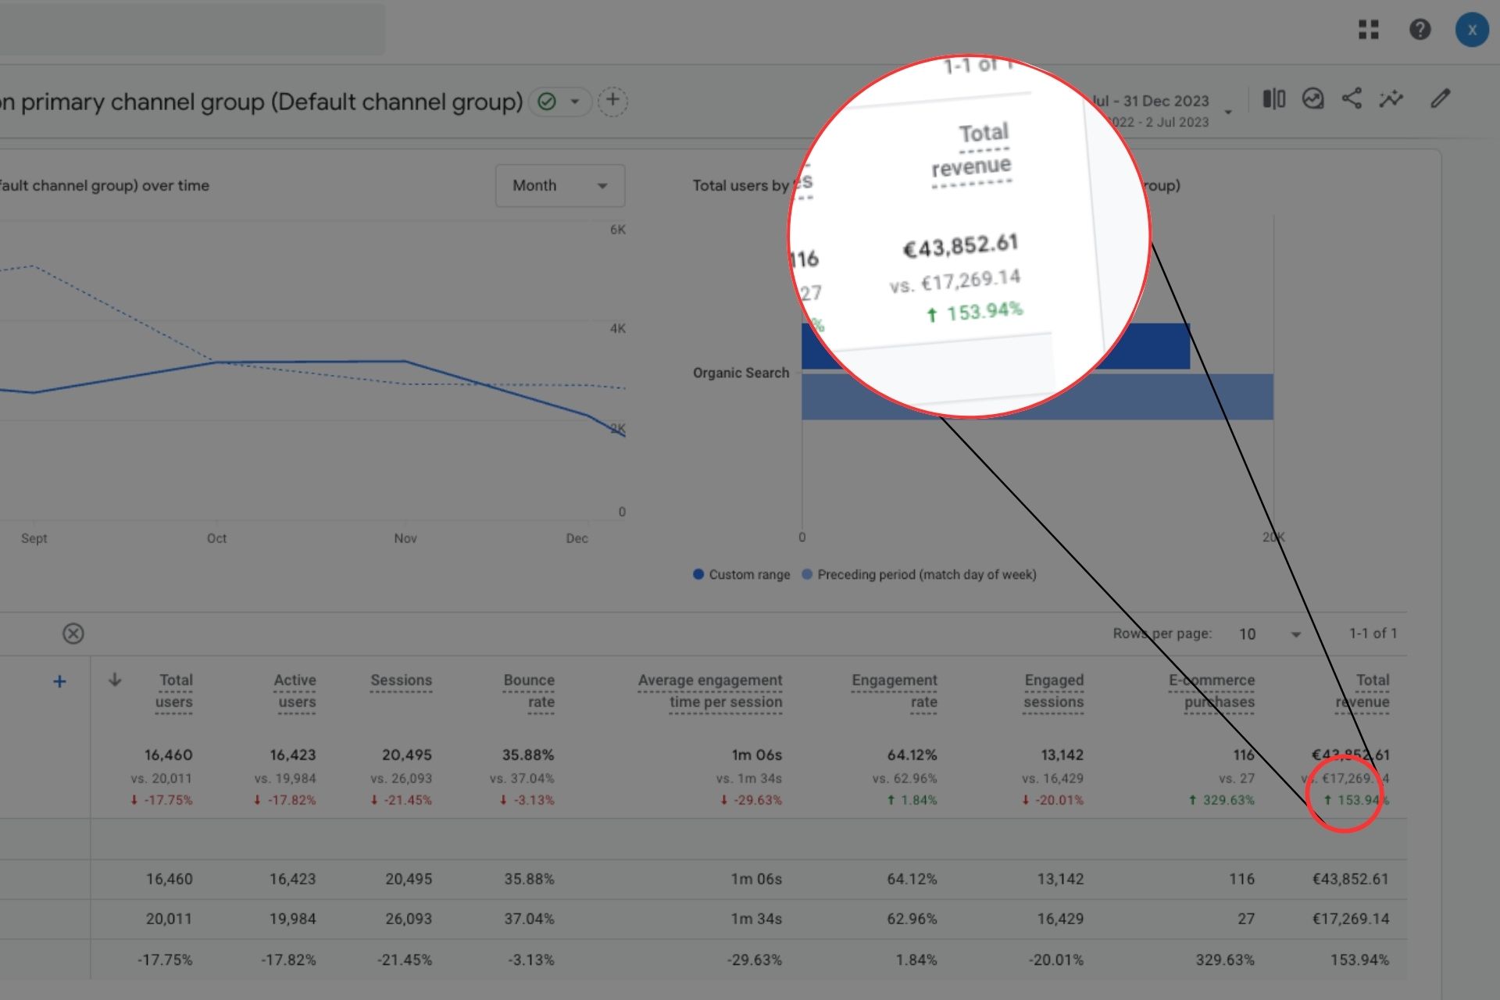
Task: Open the date range picker arrow
Action: [1228, 112]
